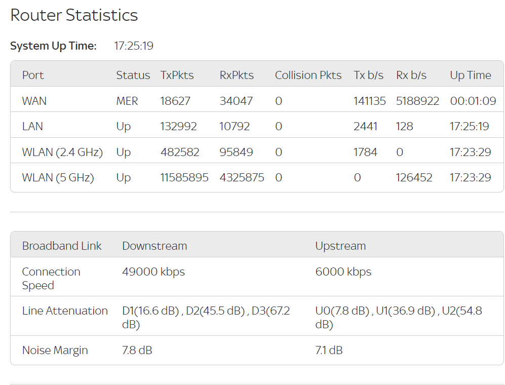
Task: Click the RxPkts column header
Action: click(x=237, y=75)
